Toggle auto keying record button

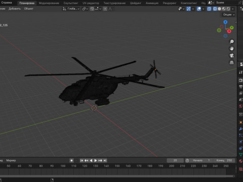pyautogui.click(x=71, y=160)
